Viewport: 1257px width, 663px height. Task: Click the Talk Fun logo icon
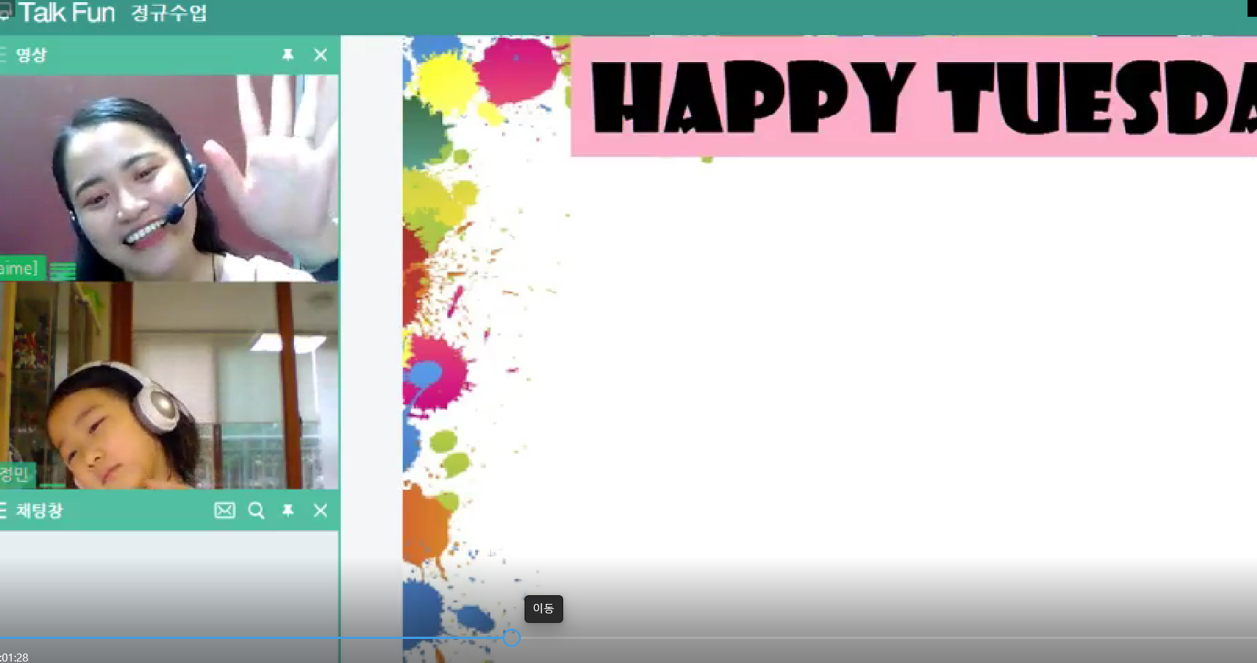pos(6,12)
